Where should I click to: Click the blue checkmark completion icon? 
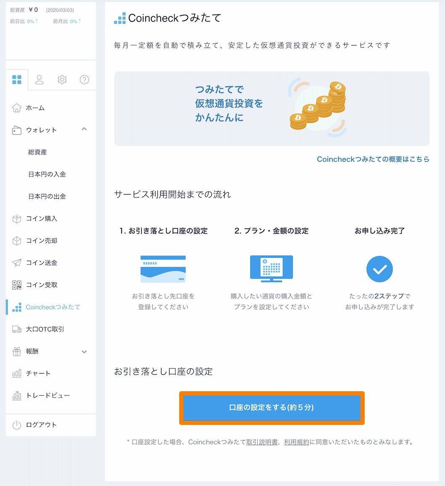pos(380,269)
